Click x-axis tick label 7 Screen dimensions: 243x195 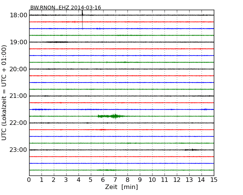tap(115, 180)
